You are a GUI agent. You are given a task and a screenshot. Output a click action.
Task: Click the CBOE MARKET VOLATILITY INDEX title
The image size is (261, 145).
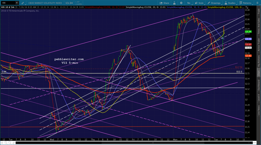tap(45, 3)
